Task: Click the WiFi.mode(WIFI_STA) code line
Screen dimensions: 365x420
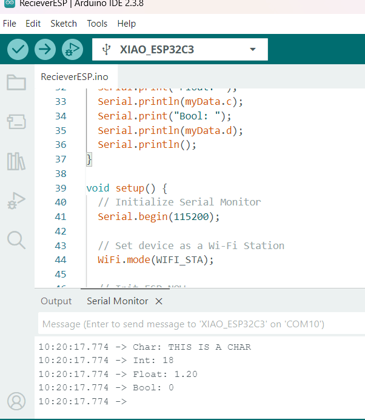Action: coord(156,260)
